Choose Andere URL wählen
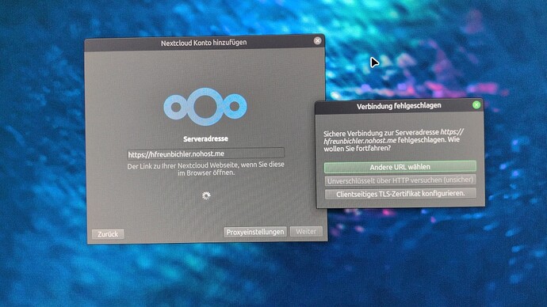Image resolution: width=547 pixels, height=307 pixels. pos(400,167)
